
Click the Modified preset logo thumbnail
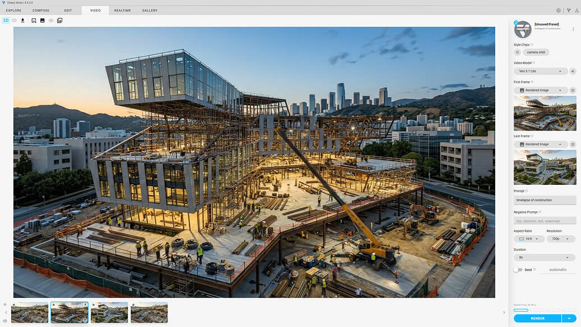pos(523,29)
